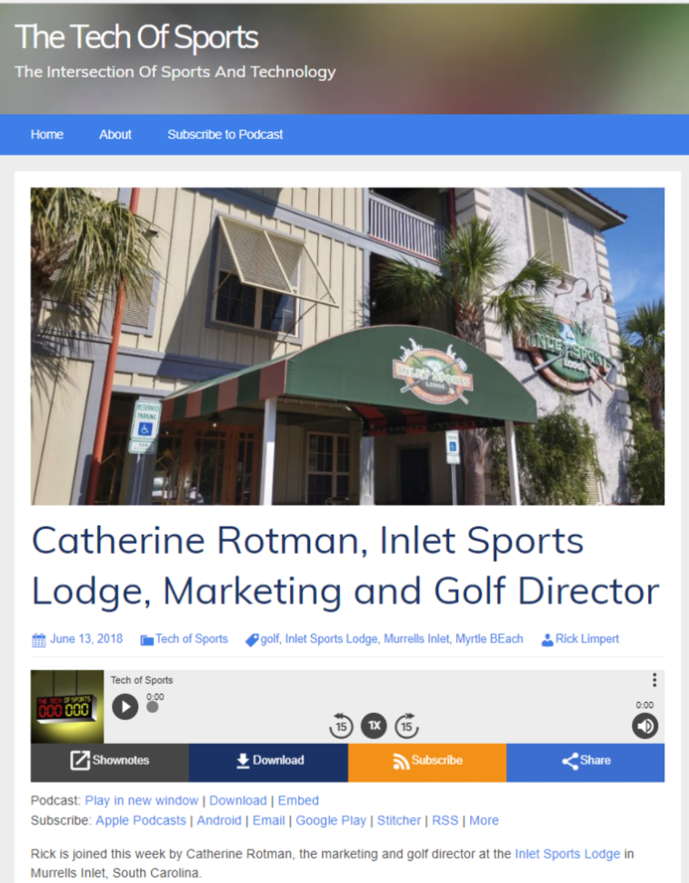Image resolution: width=689 pixels, height=883 pixels.
Task: Click the podcast progress scrubber dot
Action: click(x=153, y=707)
